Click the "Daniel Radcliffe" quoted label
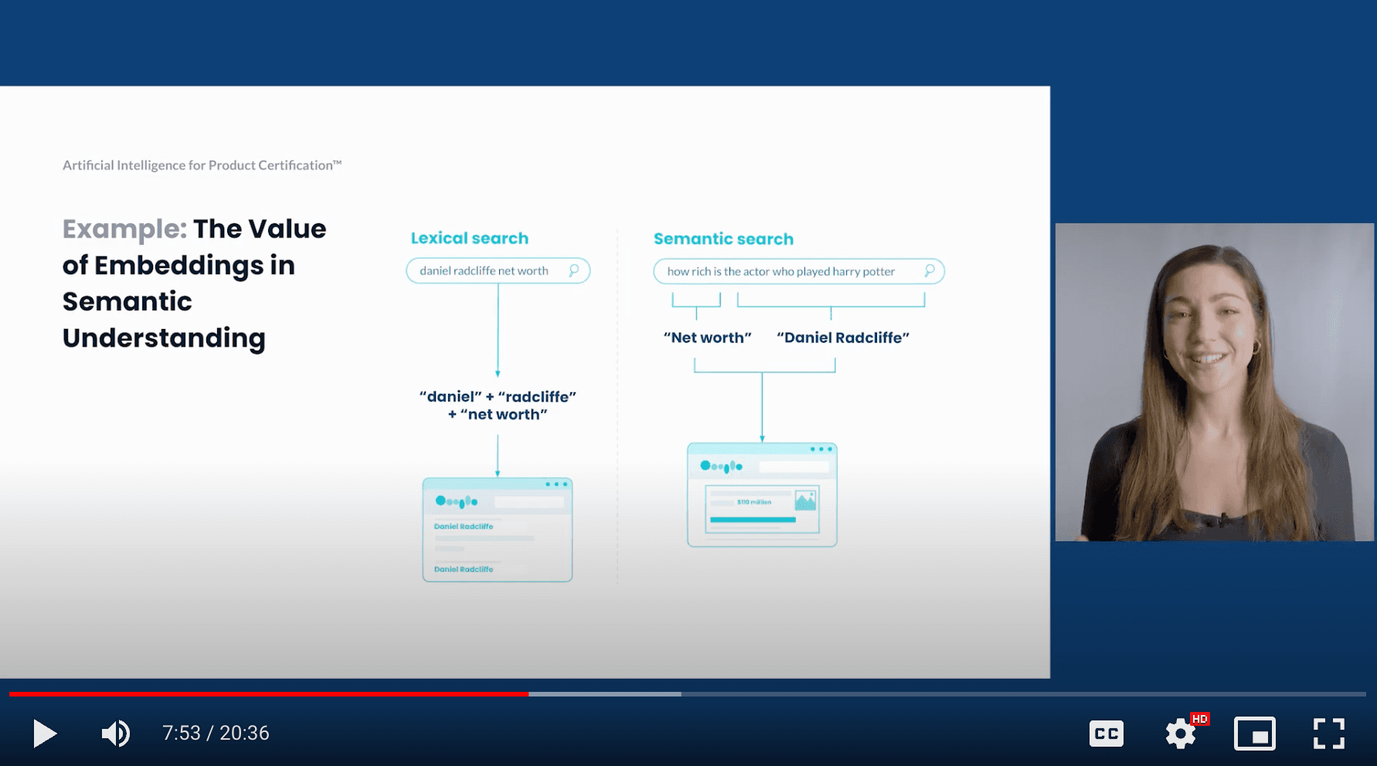 (843, 337)
